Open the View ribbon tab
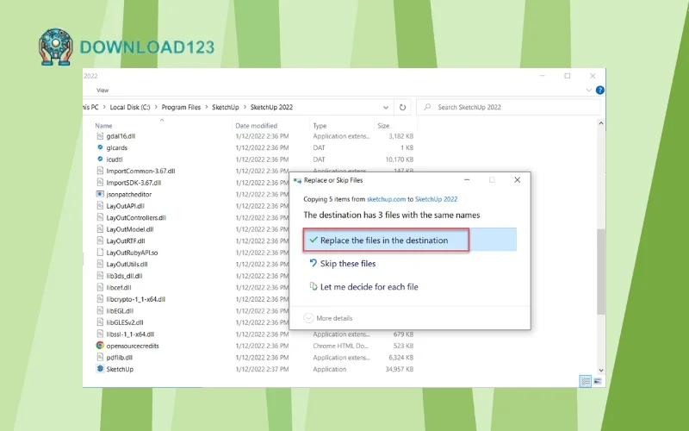The image size is (689, 431). (102, 90)
